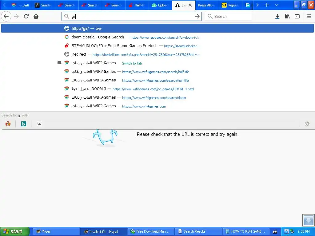Switch to the Sunday tab
Image resolution: width=315 pixels, height=236 pixels.
pos(43,5)
